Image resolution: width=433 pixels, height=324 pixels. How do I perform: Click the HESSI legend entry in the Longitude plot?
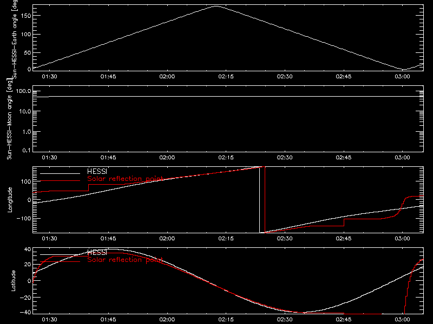pos(97,171)
